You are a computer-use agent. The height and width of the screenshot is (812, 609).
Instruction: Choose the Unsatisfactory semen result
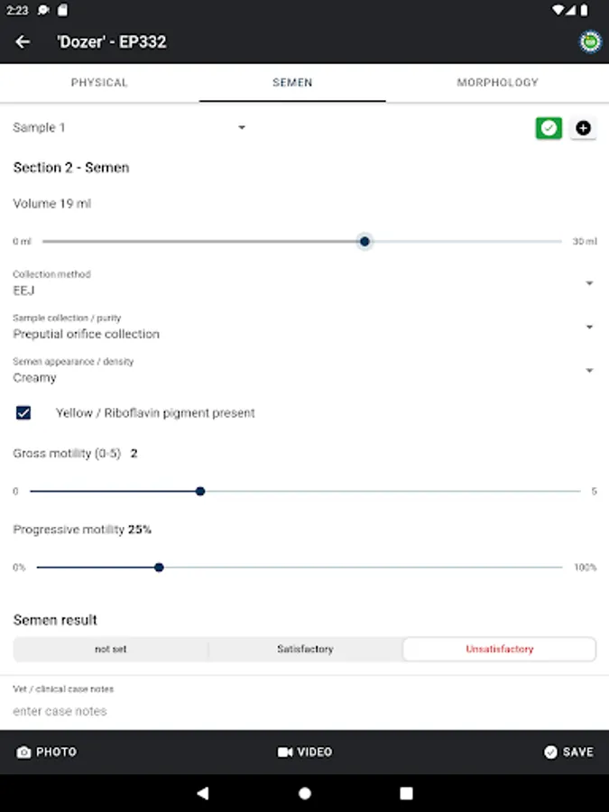[499, 649]
